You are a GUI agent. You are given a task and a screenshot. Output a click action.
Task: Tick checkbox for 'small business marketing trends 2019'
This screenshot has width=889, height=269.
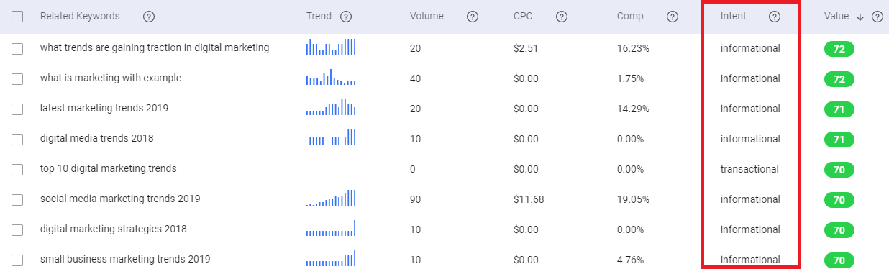(x=17, y=260)
